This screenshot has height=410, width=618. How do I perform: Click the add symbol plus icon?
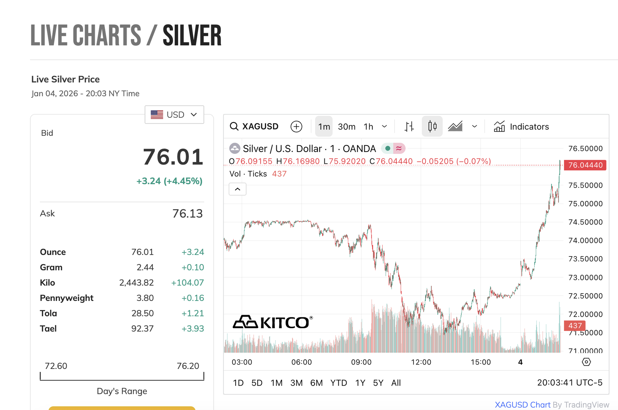[x=296, y=126]
